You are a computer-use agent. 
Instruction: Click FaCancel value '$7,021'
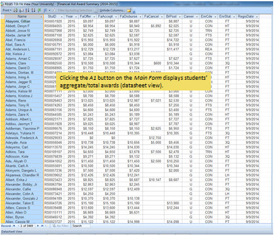pyautogui.click(x=156, y=101)
